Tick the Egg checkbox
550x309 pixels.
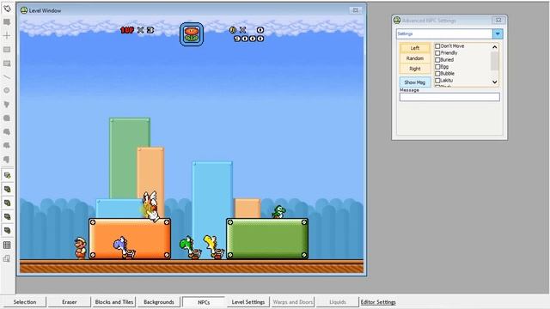pos(437,67)
